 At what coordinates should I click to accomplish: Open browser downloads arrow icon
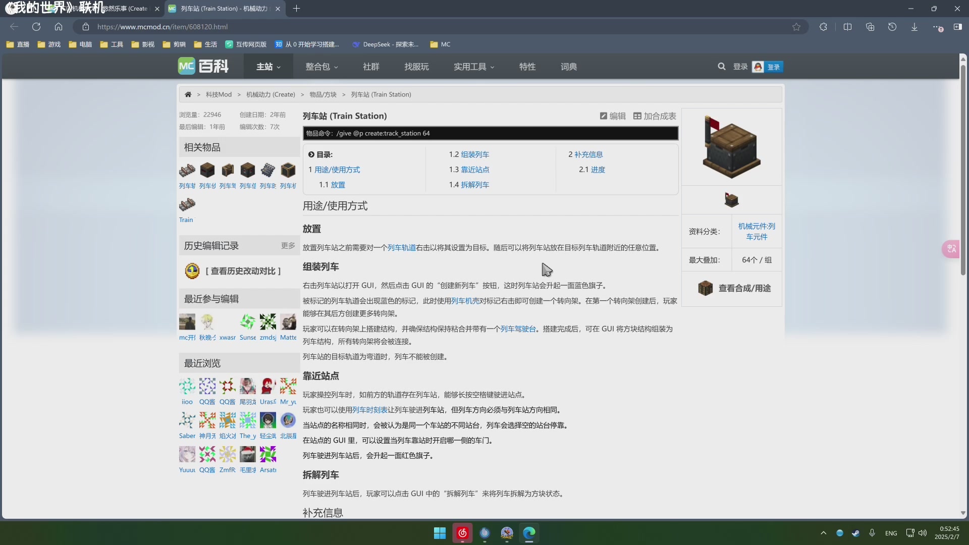tap(914, 27)
